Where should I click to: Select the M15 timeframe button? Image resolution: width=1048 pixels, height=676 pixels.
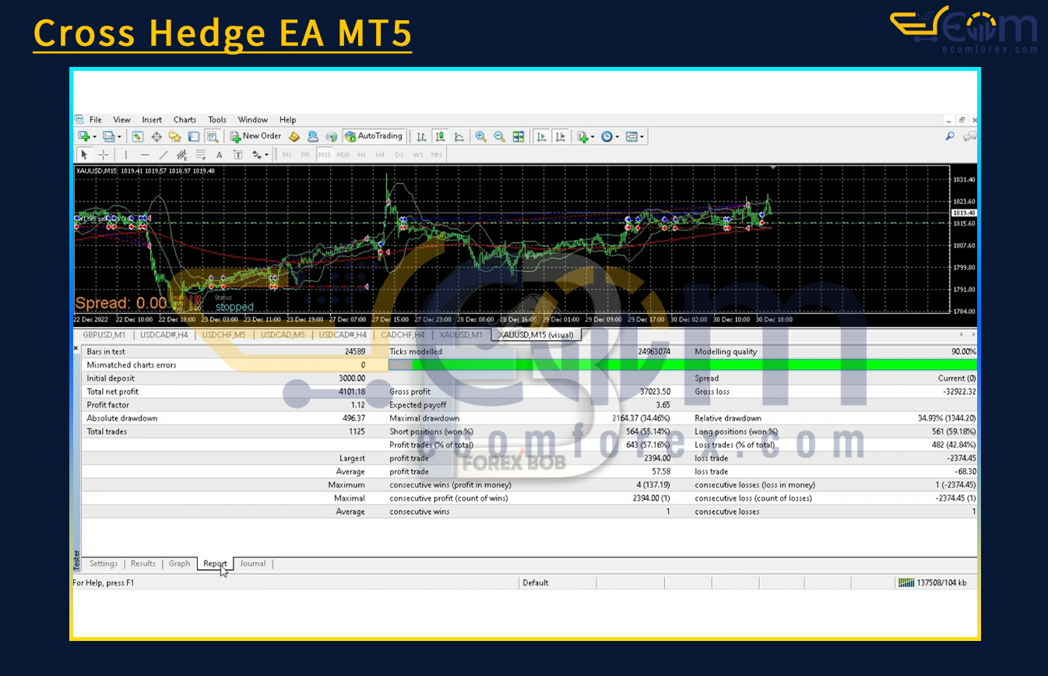(324, 154)
